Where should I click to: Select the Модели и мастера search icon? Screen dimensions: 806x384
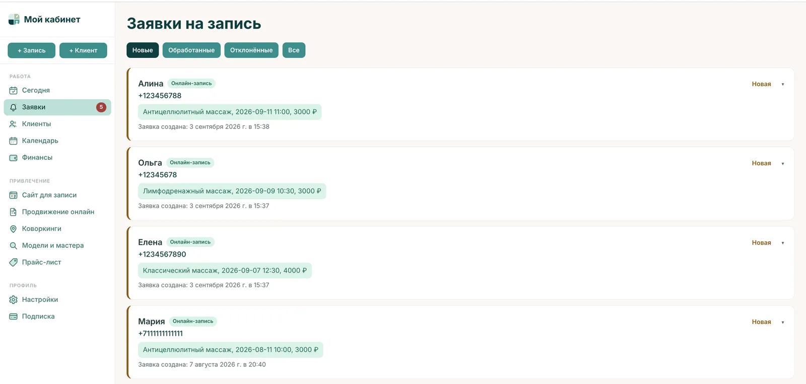(14, 246)
